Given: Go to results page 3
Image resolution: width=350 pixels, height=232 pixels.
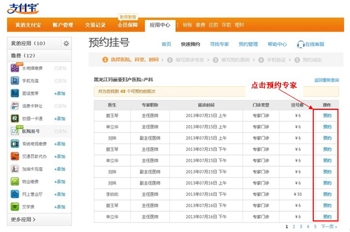Looking at the screenshot, I should click(x=301, y=227).
